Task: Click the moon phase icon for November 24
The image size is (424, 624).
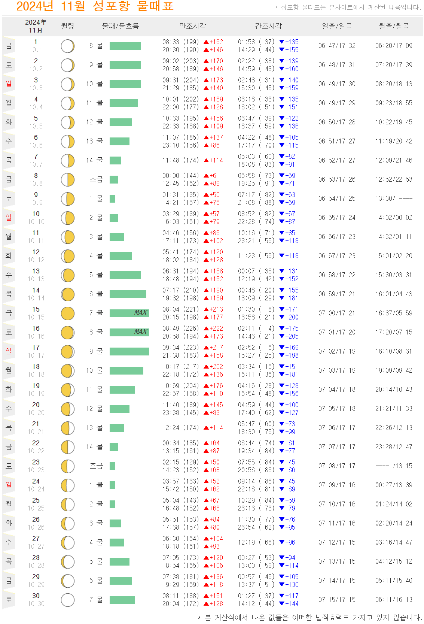Action: (x=68, y=485)
